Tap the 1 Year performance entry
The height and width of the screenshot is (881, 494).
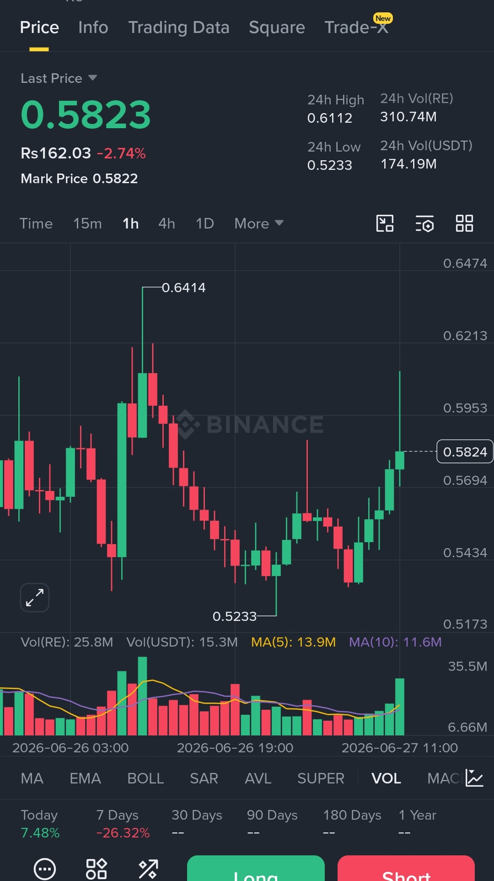coord(417,824)
